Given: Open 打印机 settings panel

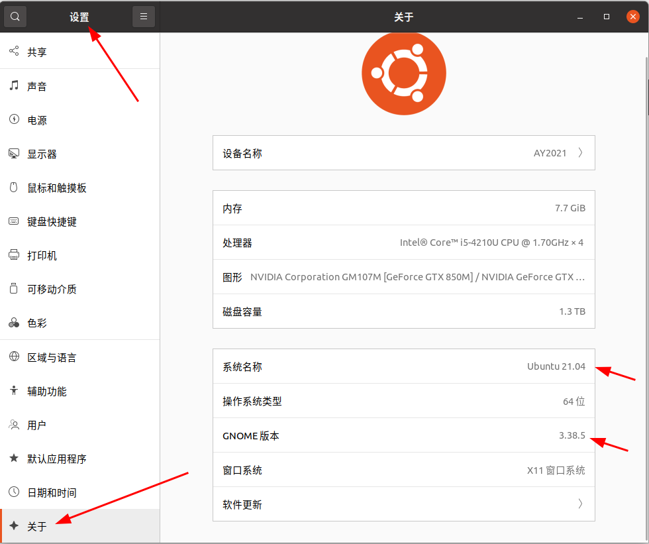Looking at the screenshot, I should [80, 256].
